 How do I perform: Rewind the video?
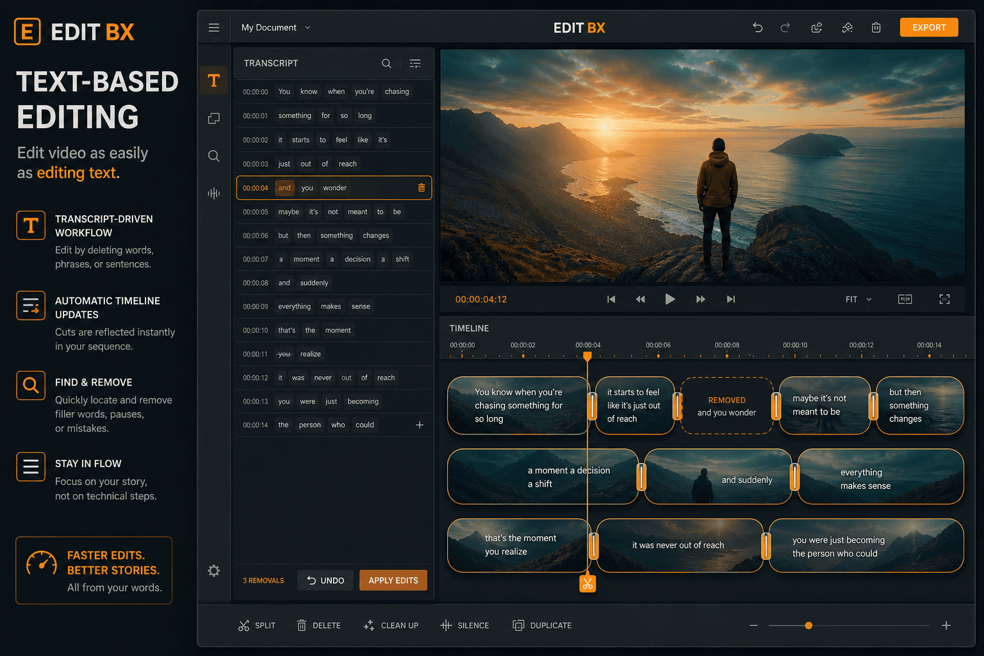640,299
